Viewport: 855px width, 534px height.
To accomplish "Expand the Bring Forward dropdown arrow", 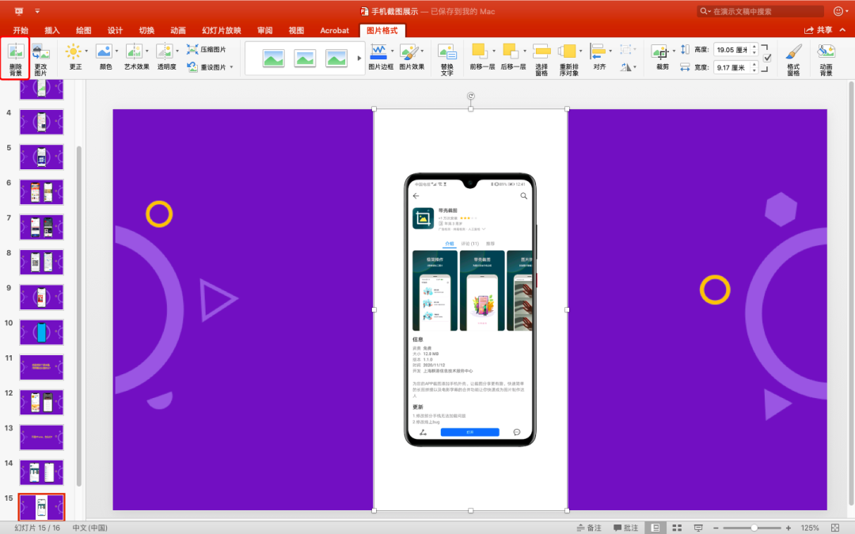I will tap(493, 51).
